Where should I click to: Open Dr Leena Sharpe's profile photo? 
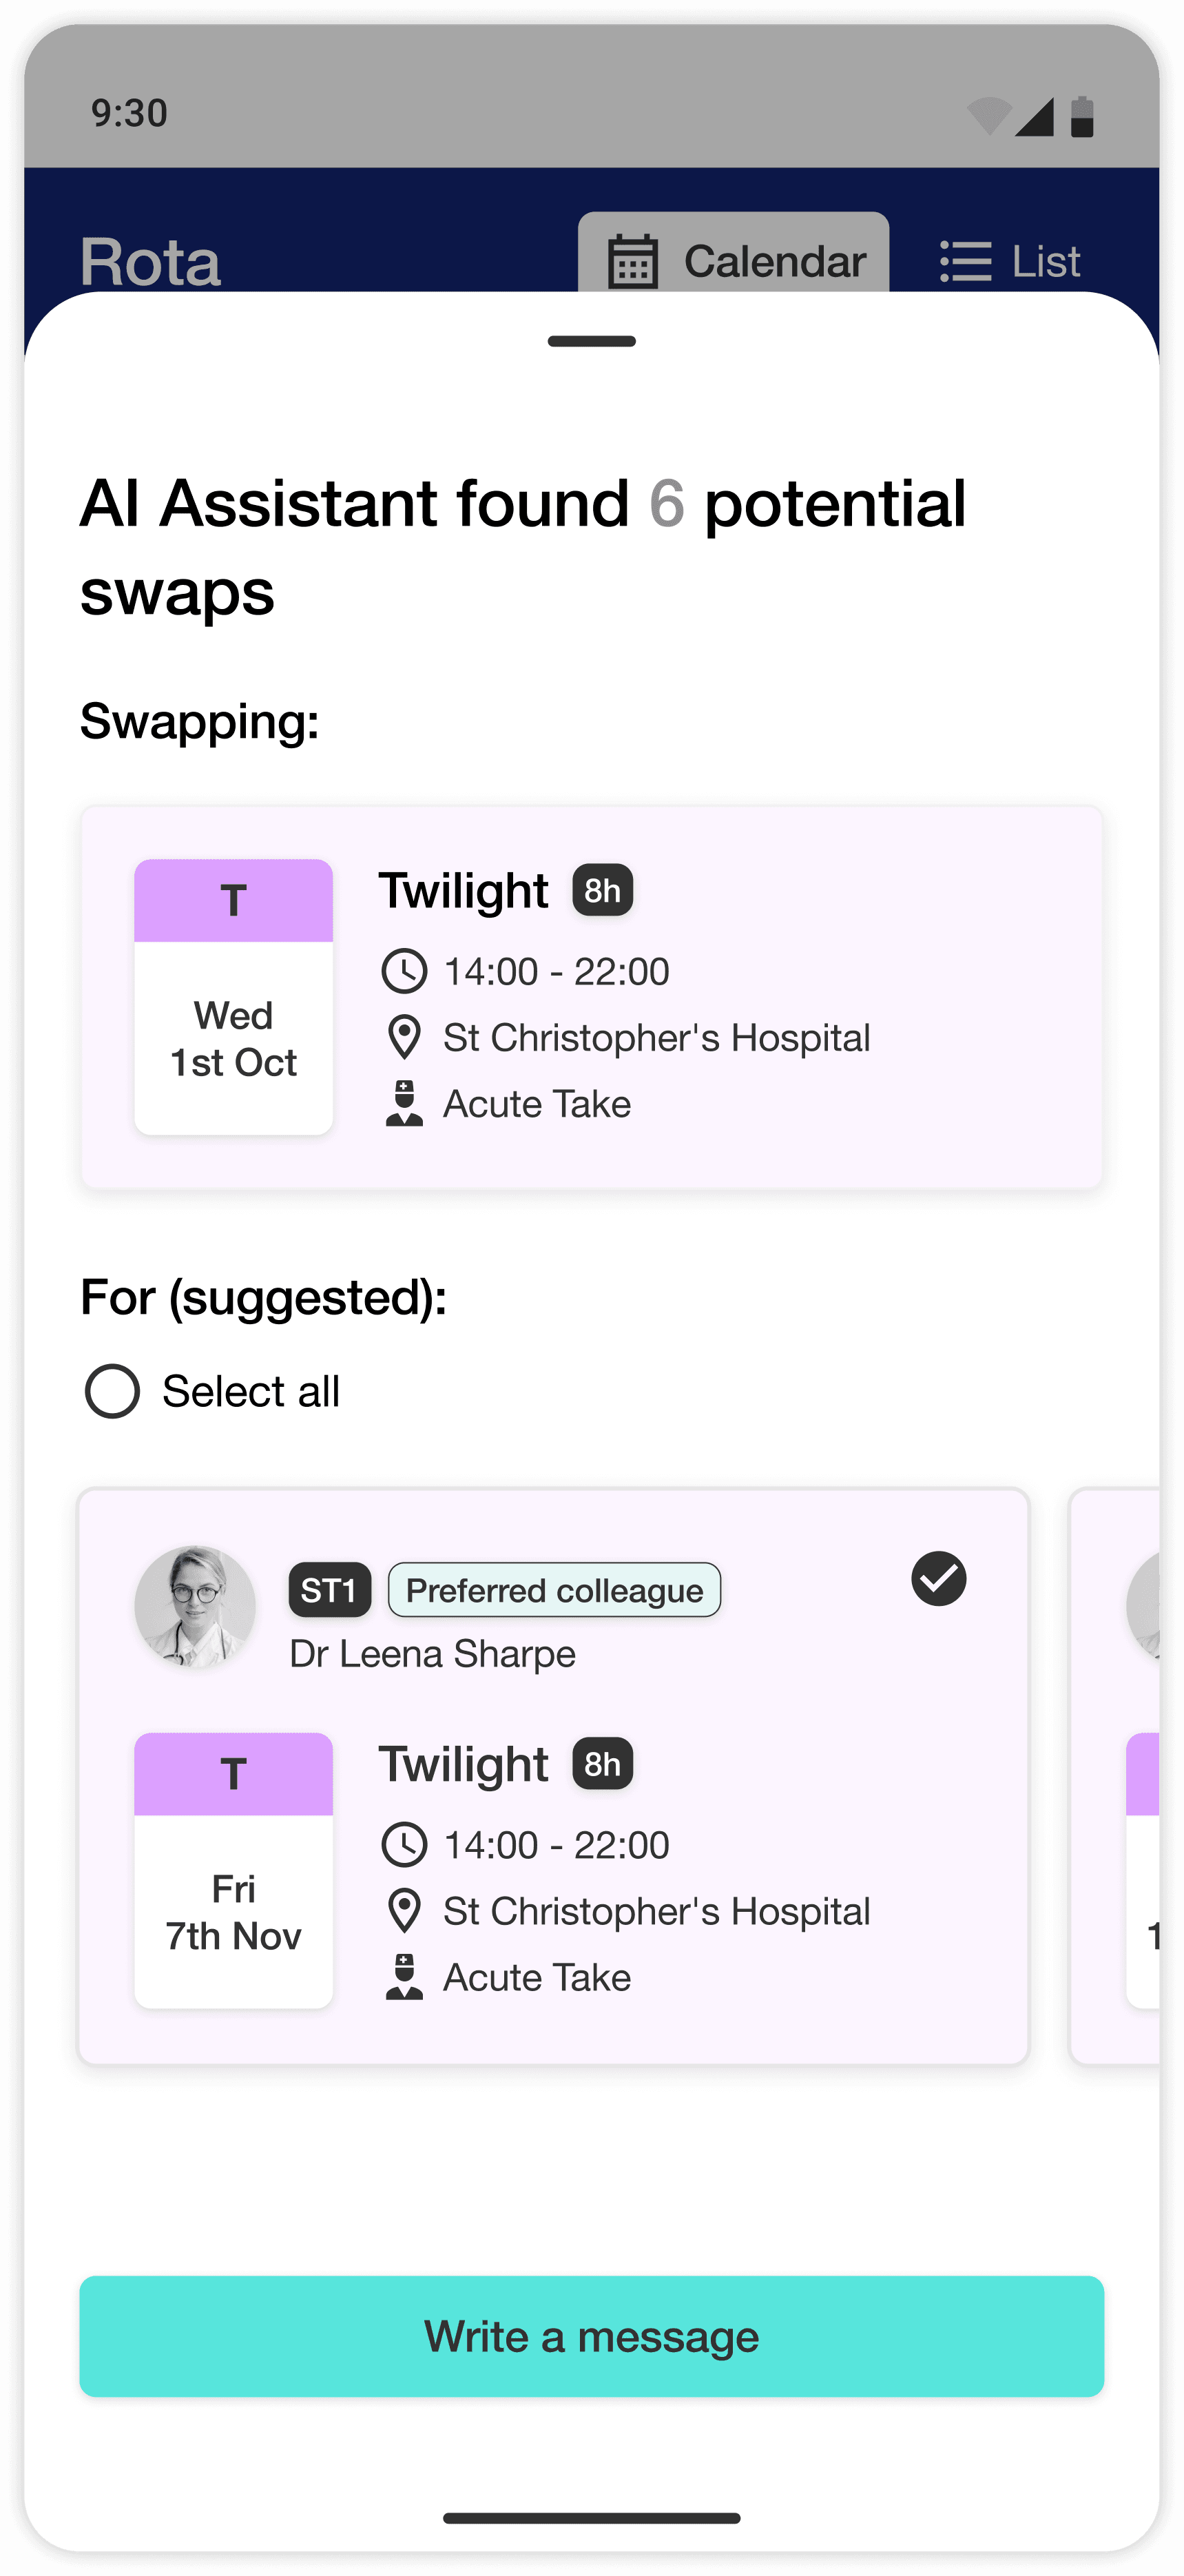[195, 1607]
